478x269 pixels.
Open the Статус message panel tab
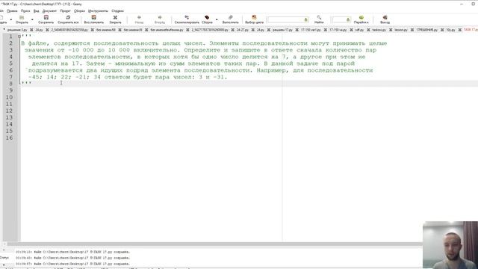coord(4,258)
